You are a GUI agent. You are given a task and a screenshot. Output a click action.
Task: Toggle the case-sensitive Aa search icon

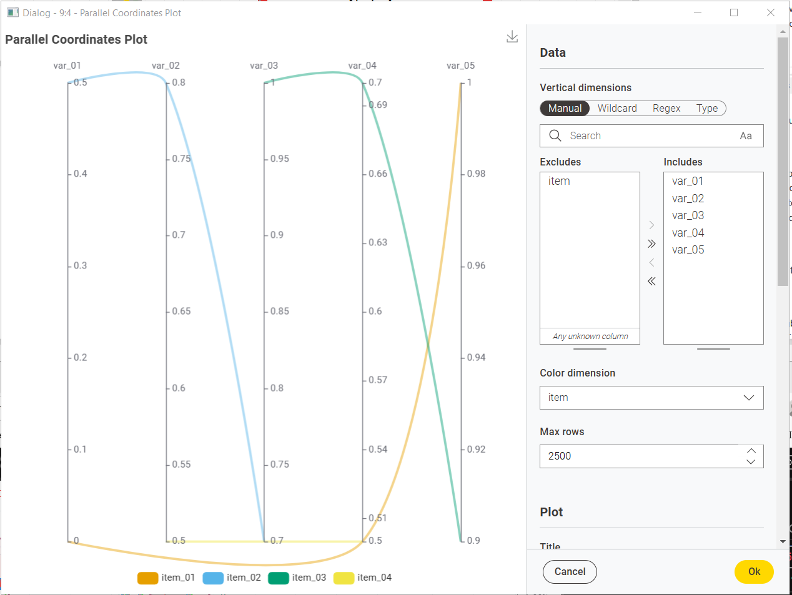pyautogui.click(x=745, y=136)
